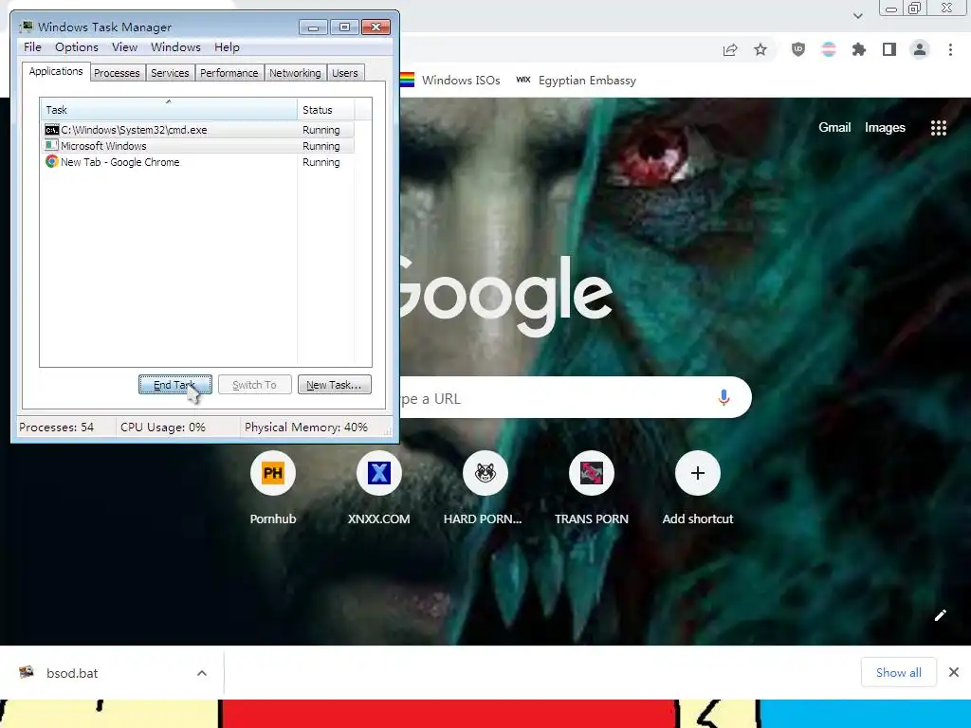Open the Windows ISOs bookmark
Viewport: 971px width, 728px height.
coord(450,80)
